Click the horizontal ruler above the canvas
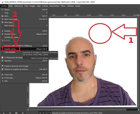The width and height of the screenshot is (140, 114). point(93,15)
